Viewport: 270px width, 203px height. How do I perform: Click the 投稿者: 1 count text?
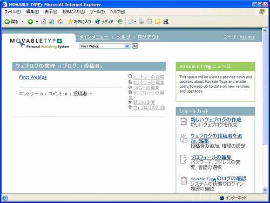(x=83, y=94)
